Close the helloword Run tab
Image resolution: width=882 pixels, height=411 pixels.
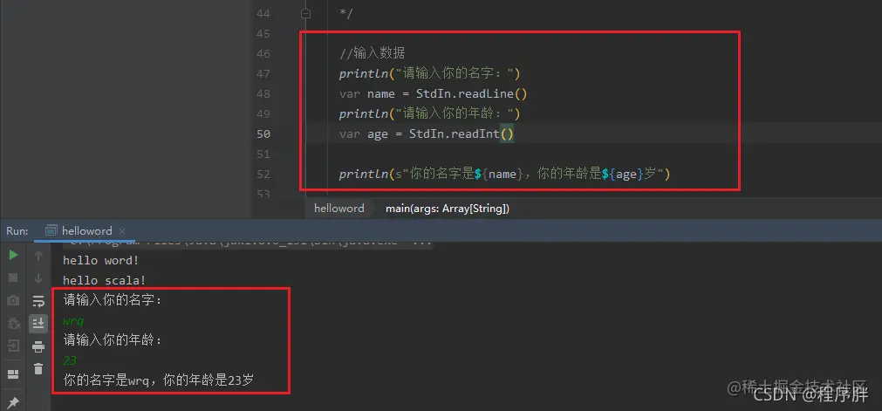click(122, 231)
